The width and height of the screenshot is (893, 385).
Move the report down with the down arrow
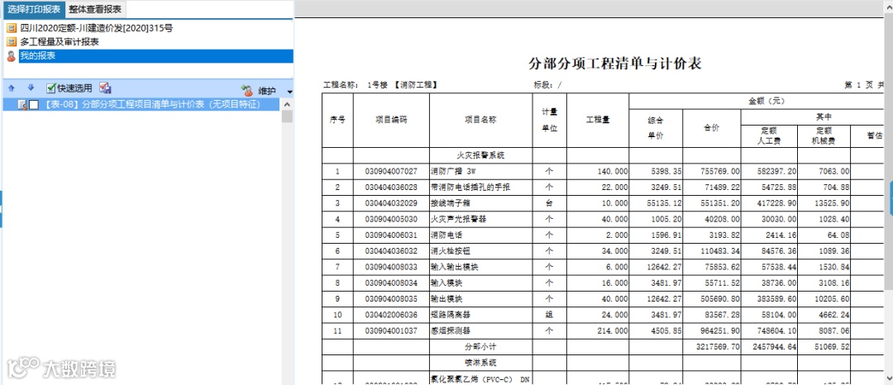click(31, 88)
